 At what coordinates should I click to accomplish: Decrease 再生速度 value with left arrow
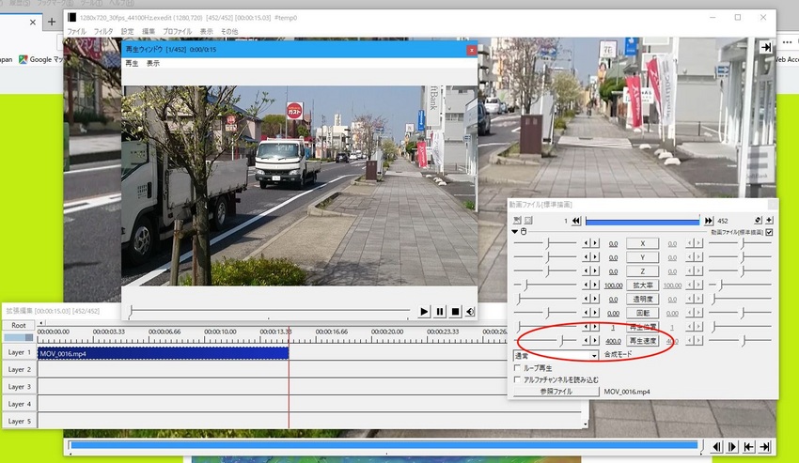[x=587, y=340]
